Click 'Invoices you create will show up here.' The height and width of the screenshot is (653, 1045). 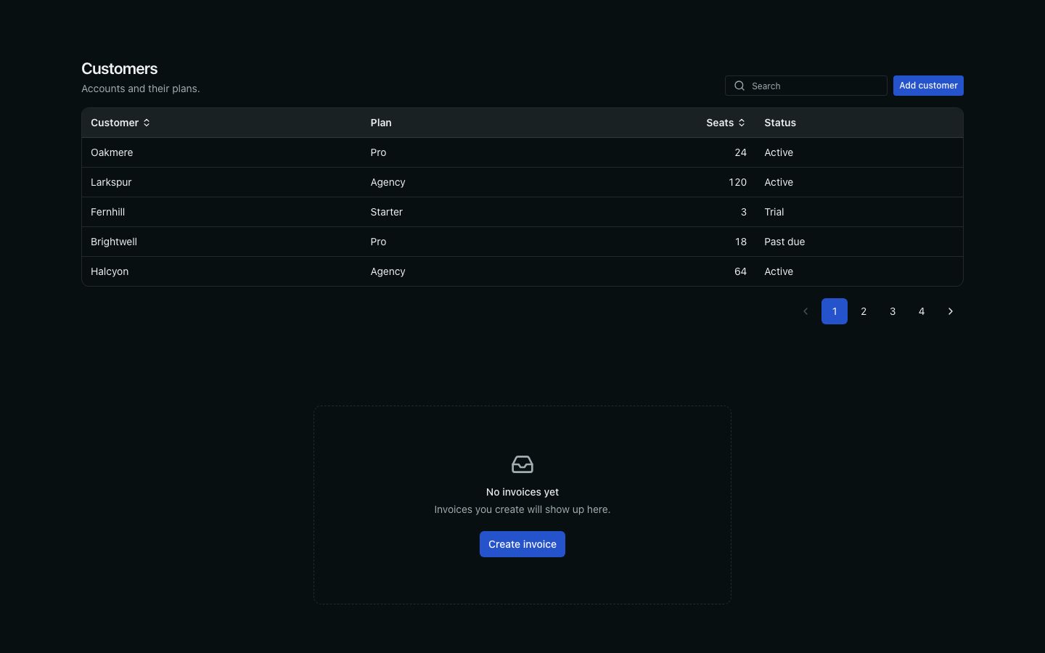522,509
